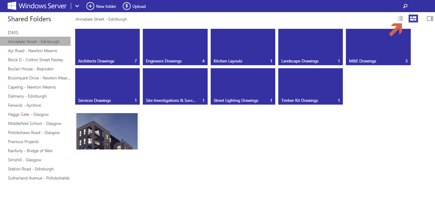Viewport: 435px width, 208px height.
Task: Expand the dropdown chevron beside Windows Server
Action: pos(77,6)
